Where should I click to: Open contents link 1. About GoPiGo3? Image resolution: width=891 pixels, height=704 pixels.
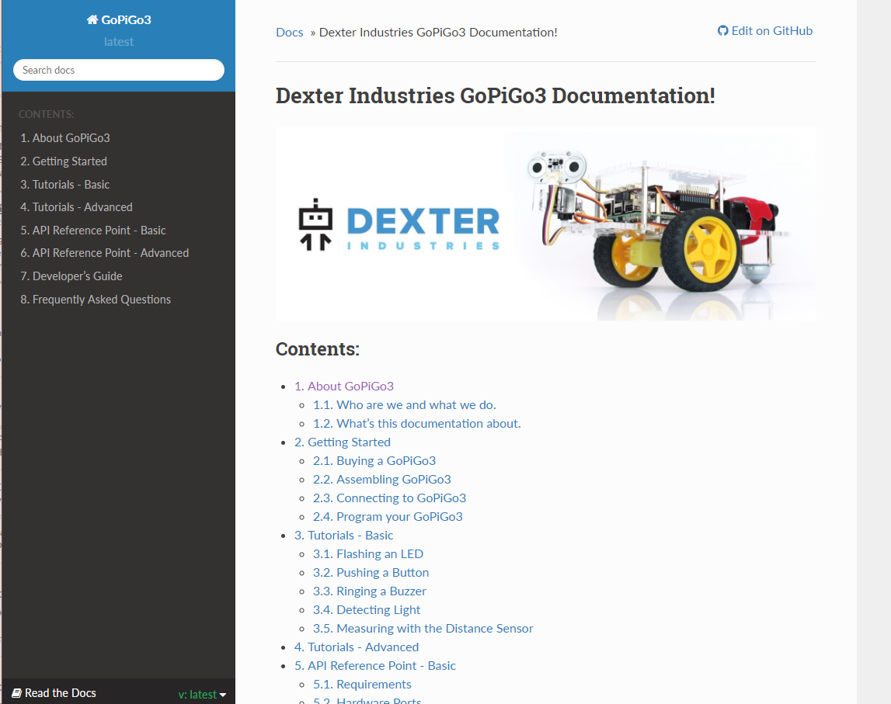click(344, 386)
